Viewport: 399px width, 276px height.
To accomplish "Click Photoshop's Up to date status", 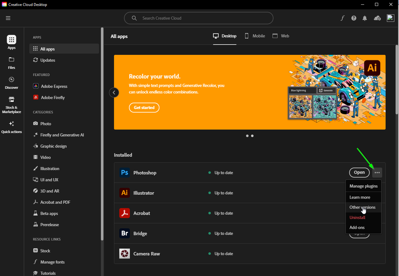I will (x=220, y=173).
